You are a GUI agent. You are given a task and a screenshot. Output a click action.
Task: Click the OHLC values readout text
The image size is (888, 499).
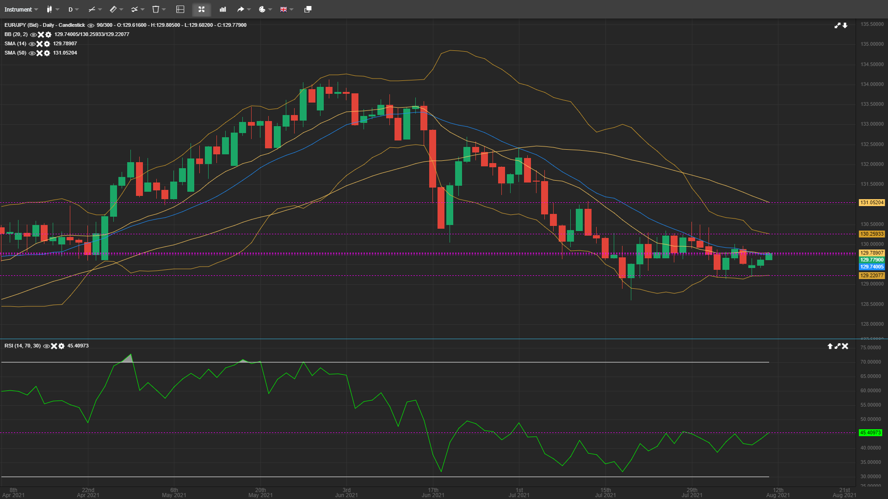[182, 25]
